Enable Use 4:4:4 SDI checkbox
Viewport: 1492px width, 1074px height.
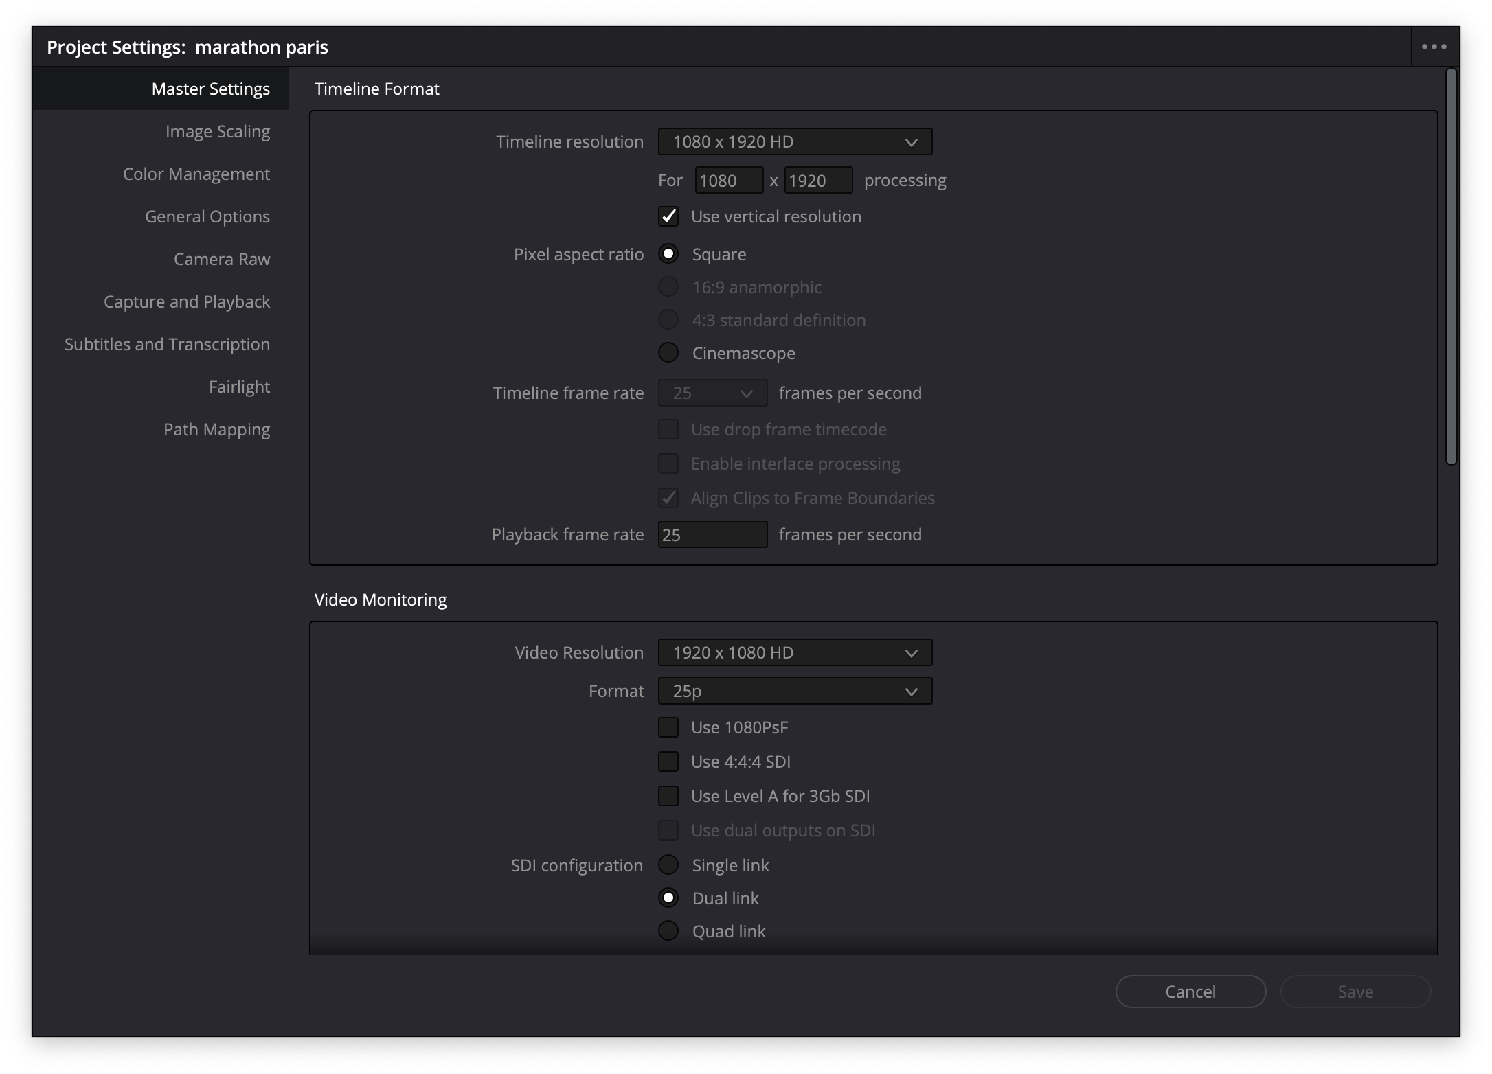[x=668, y=762]
